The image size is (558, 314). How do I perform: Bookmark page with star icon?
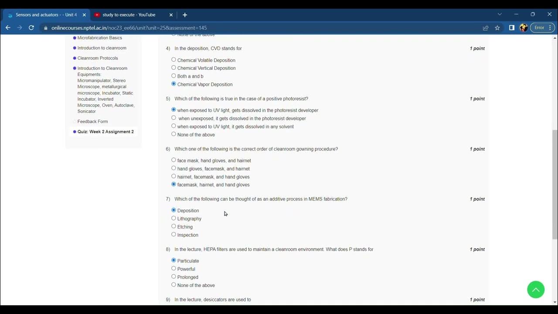[497, 27]
